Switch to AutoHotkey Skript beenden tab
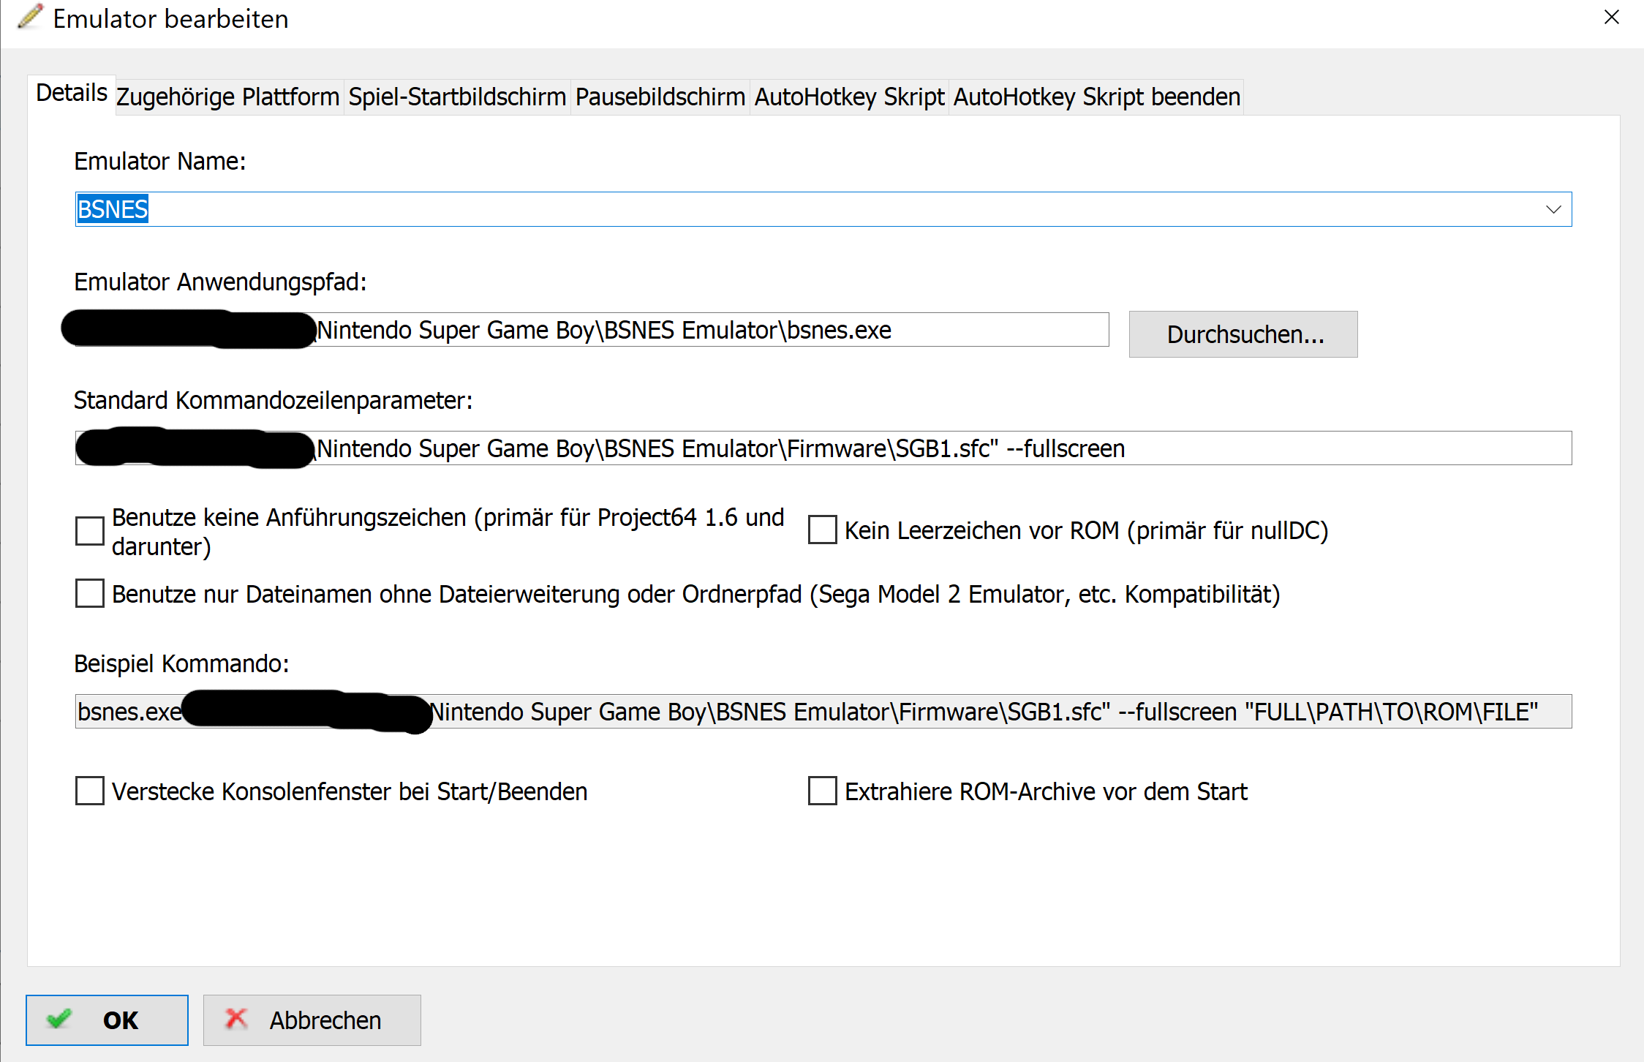 pyautogui.click(x=1097, y=97)
